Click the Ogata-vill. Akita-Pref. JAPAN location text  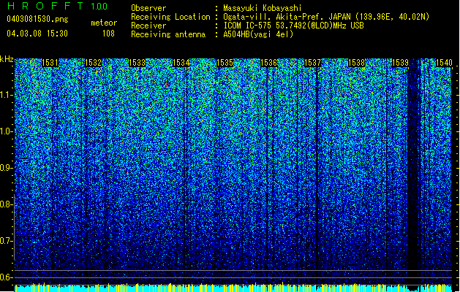click(326, 17)
